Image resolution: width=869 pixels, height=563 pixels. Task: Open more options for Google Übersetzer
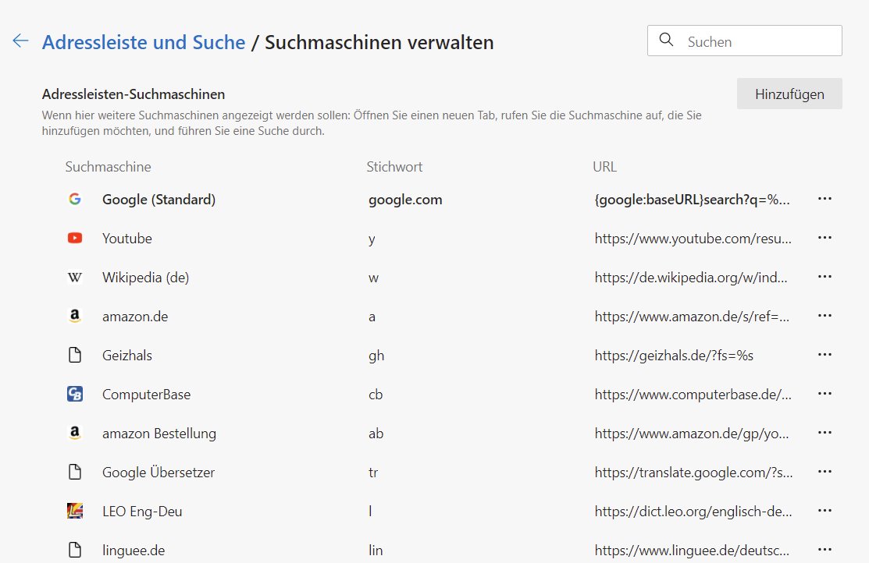(824, 472)
